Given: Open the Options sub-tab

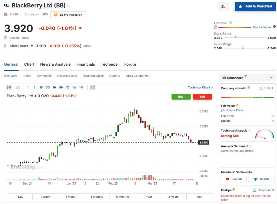Looking at the screenshot, I should tap(114, 76).
